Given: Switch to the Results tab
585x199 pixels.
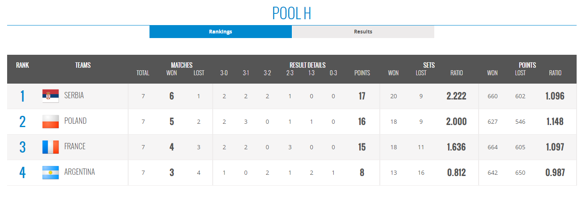Looking at the screenshot, I should point(363,32).
